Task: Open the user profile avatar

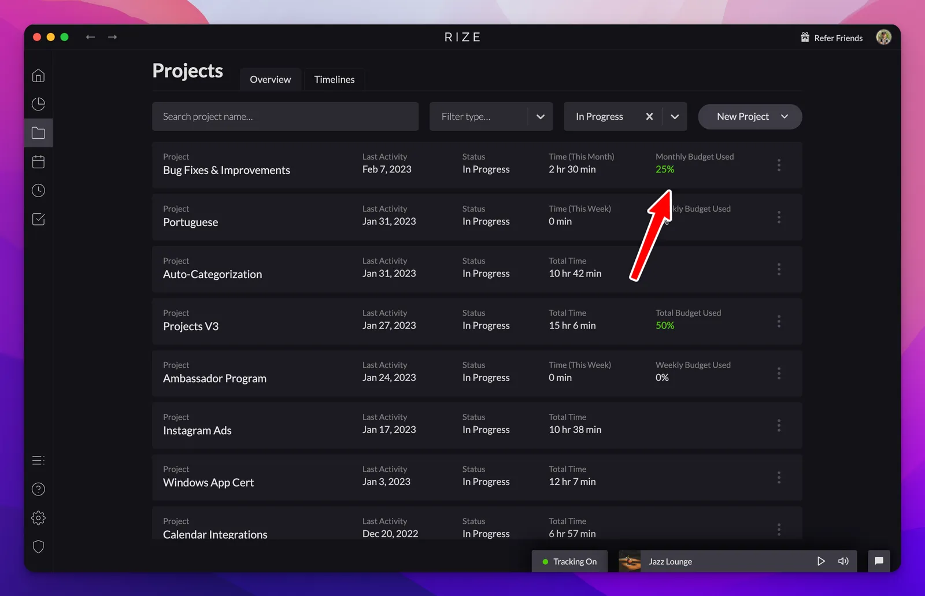Action: tap(883, 37)
